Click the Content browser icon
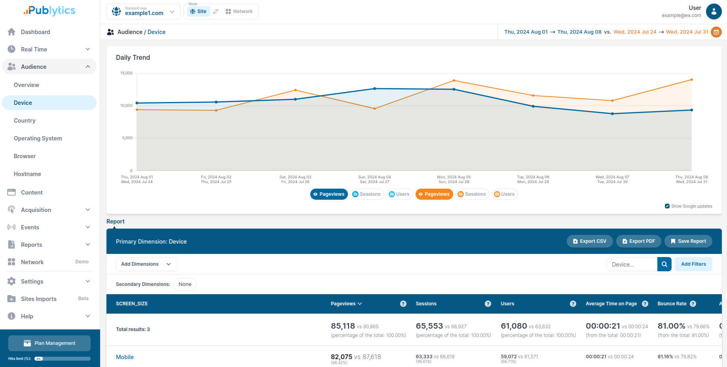Screen dimensions: 727x367 coord(11,193)
